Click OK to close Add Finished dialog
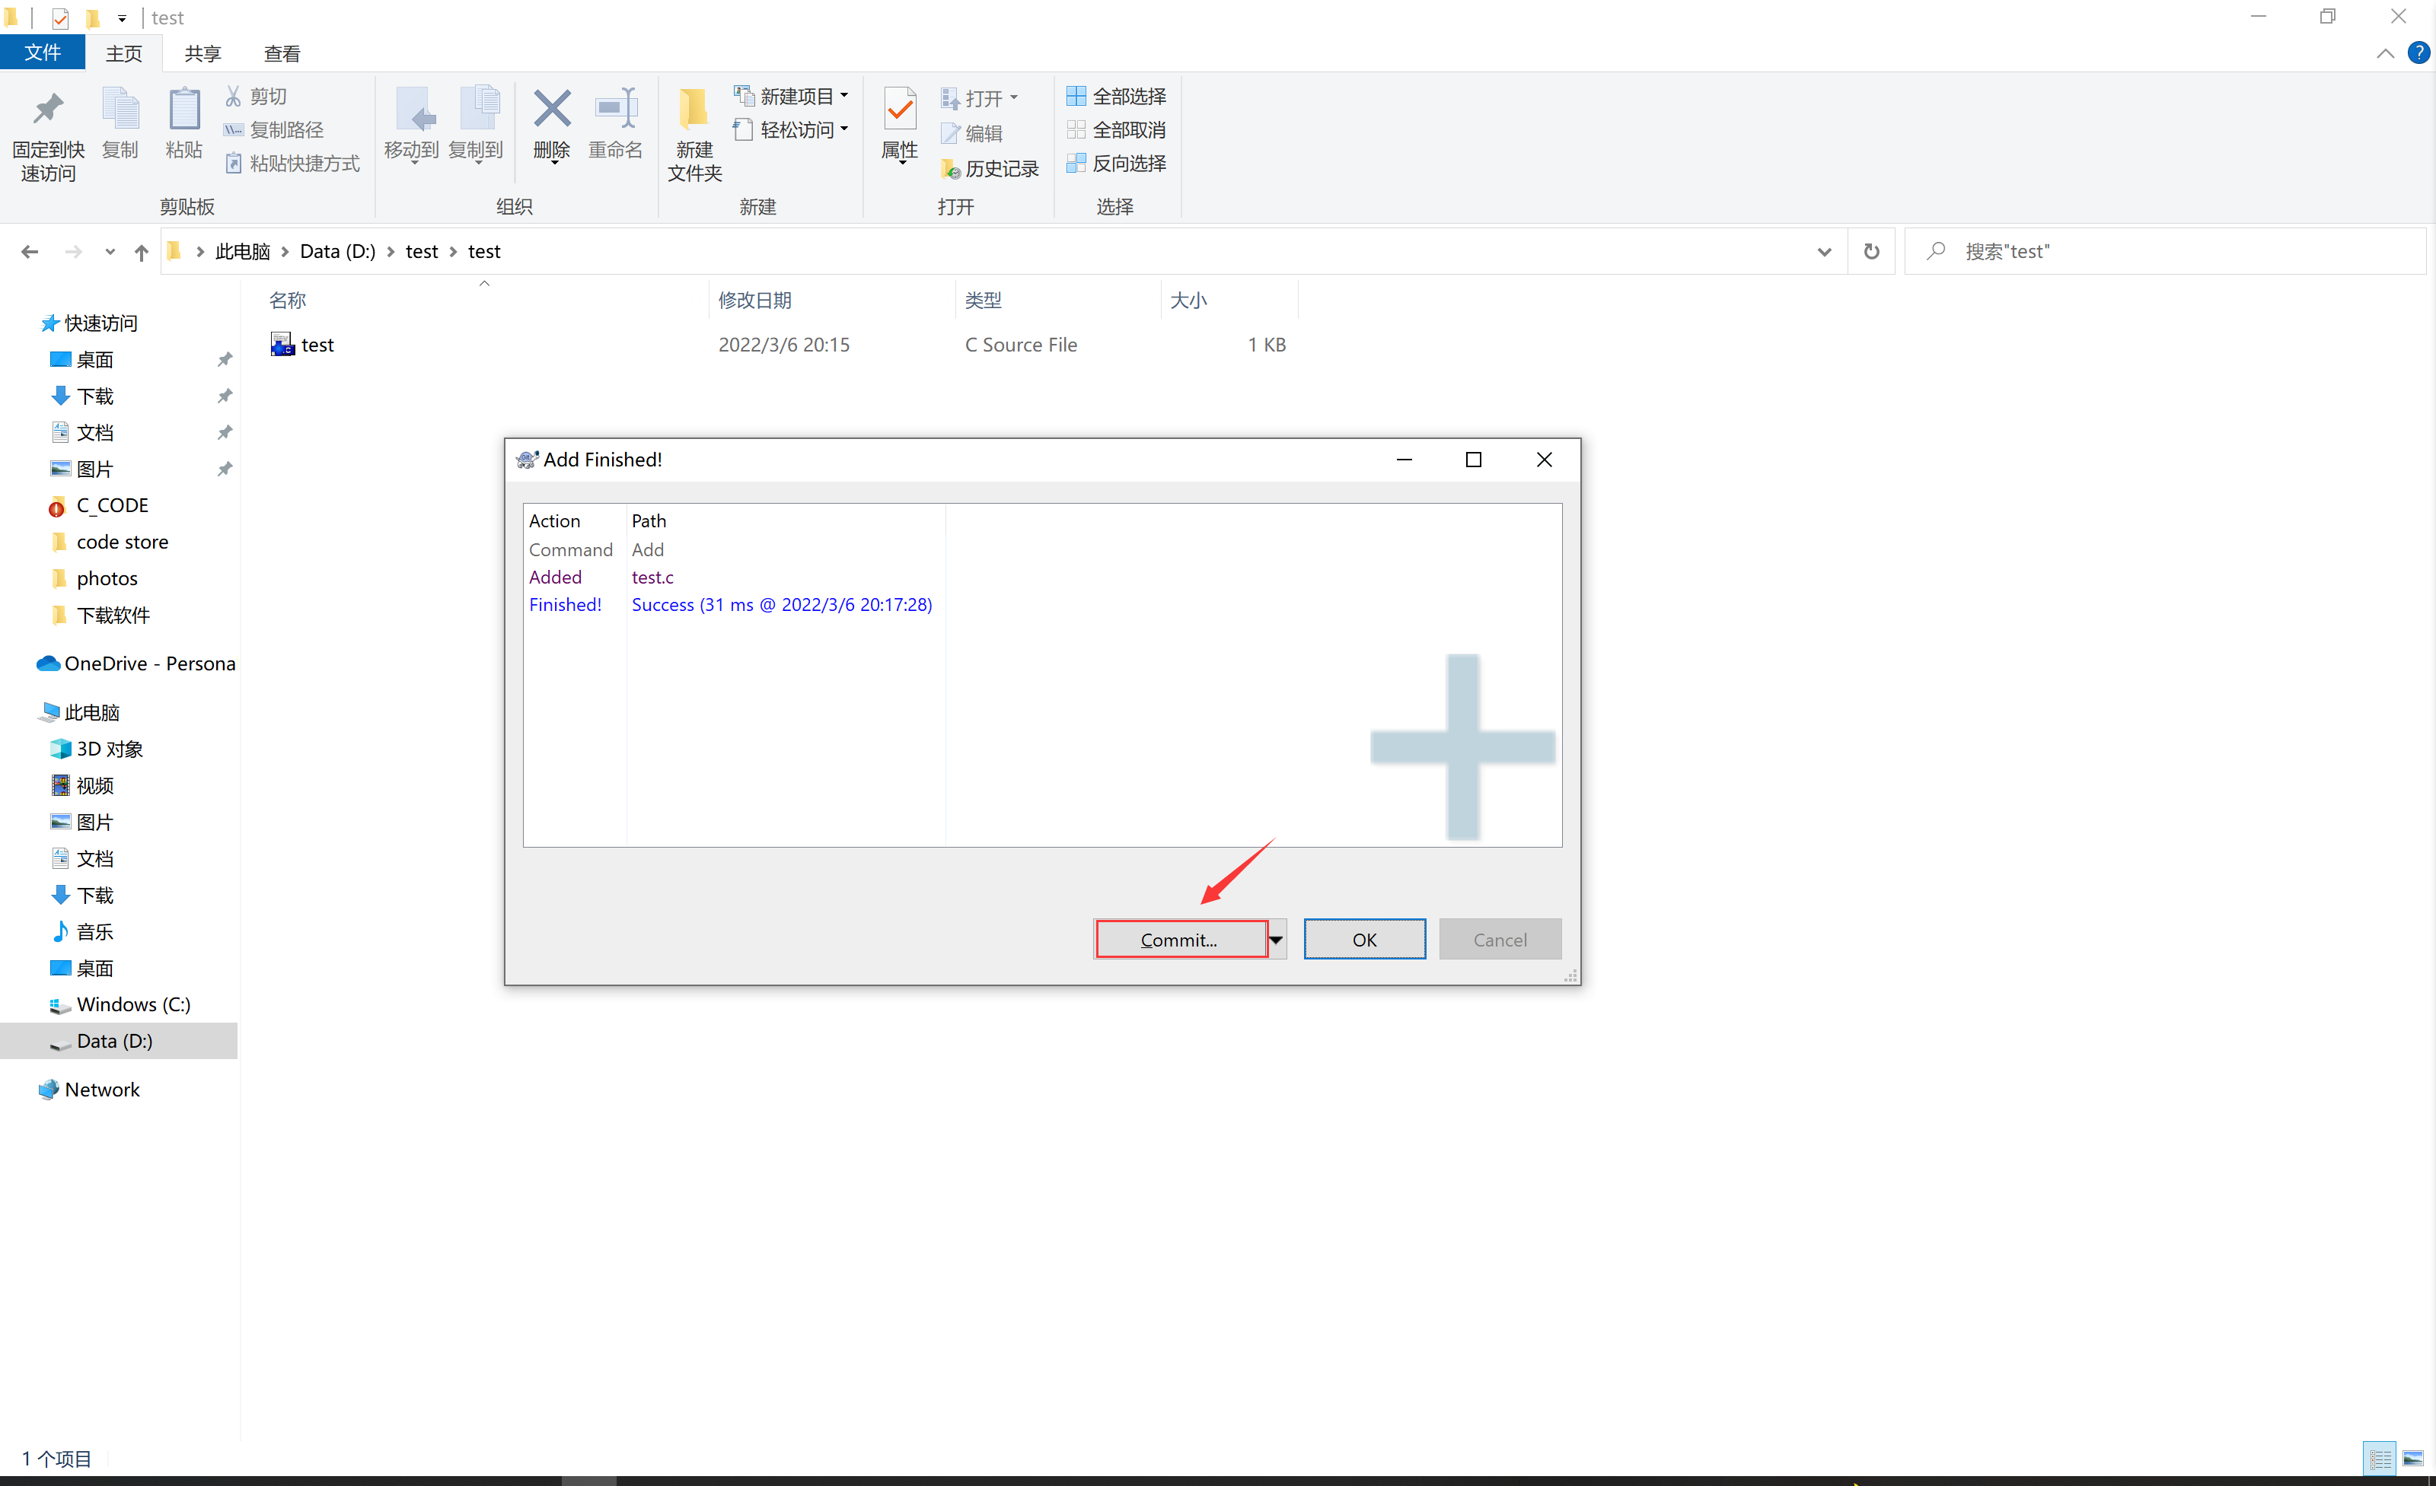Image resolution: width=2436 pixels, height=1486 pixels. (1364, 938)
